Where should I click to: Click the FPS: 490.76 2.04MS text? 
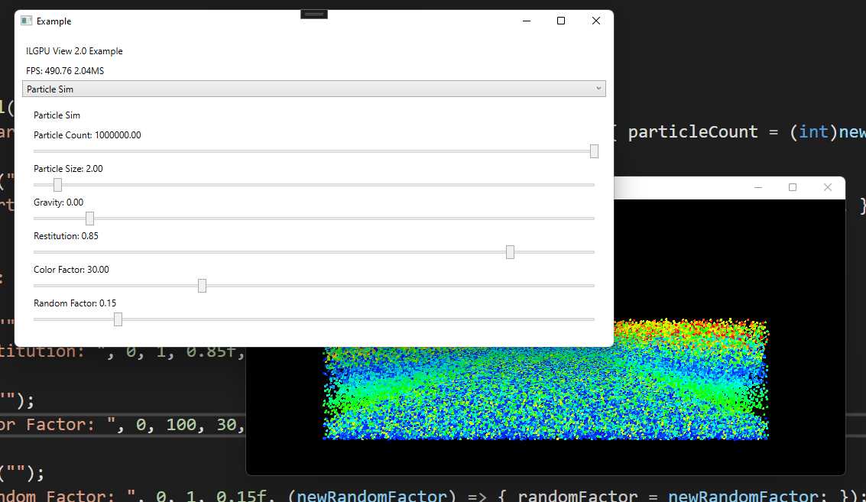(65, 71)
